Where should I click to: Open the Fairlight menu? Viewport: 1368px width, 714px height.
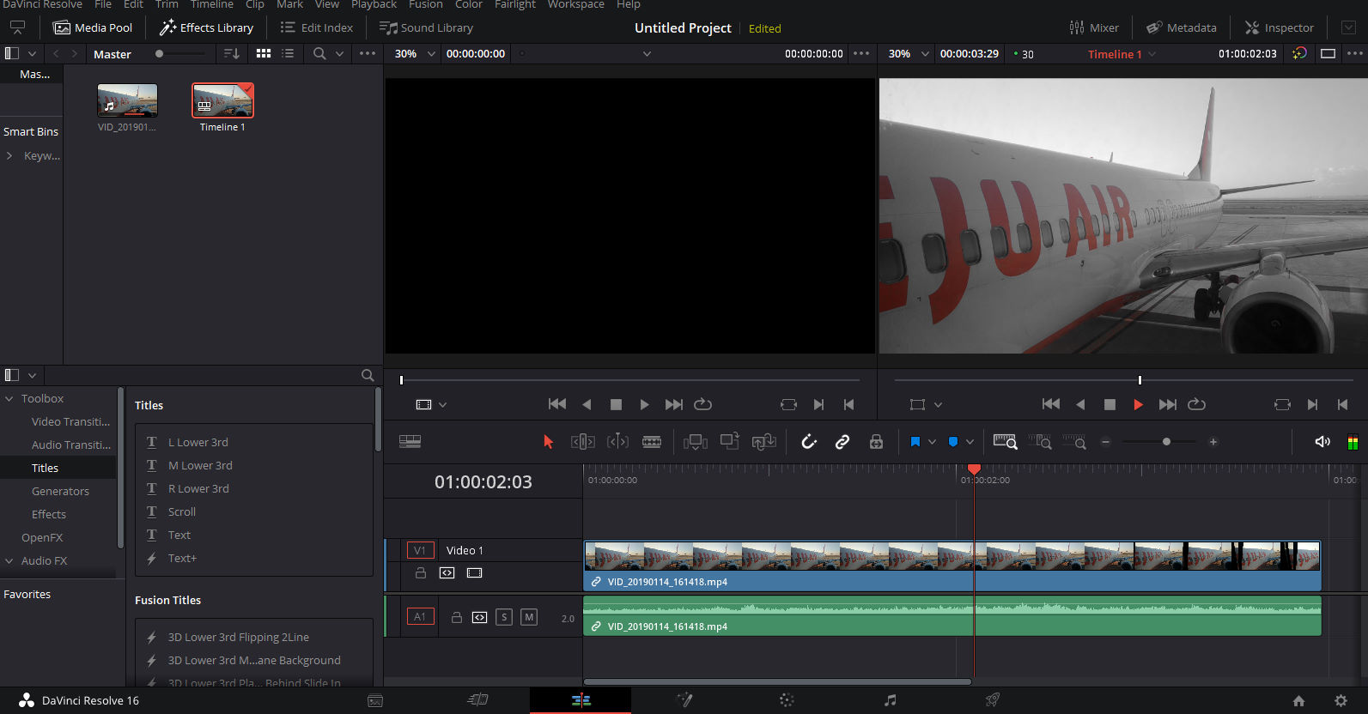click(x=515, y=5)
